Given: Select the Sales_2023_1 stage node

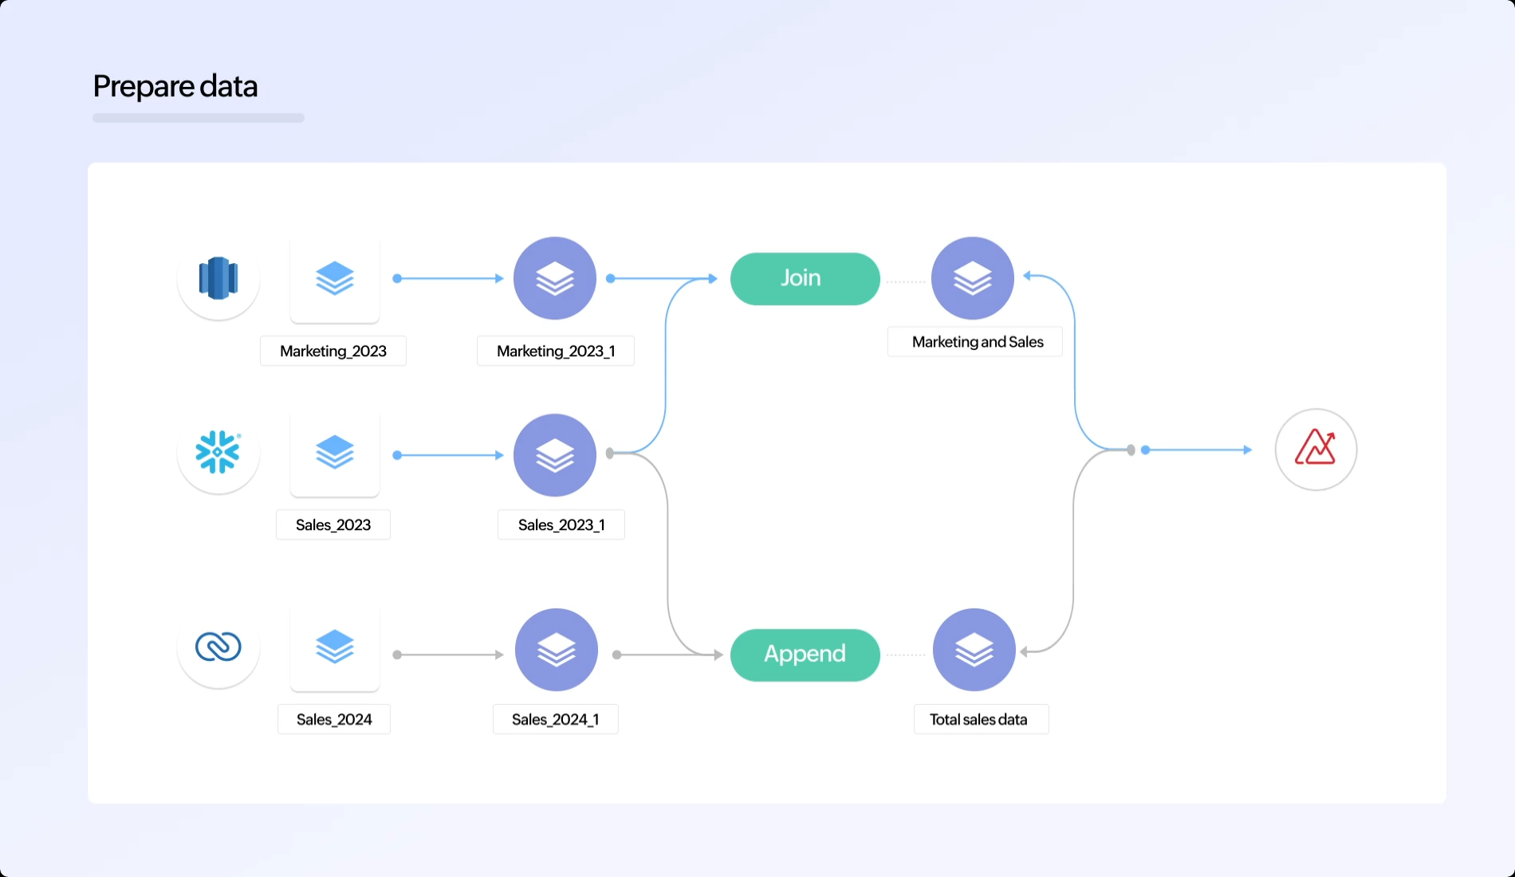Looking at the screenshot, I should (x=555, y=454).
